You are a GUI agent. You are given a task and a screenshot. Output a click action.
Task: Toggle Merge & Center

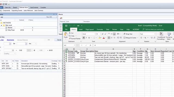pyautogui.click(x=130, y=38)
